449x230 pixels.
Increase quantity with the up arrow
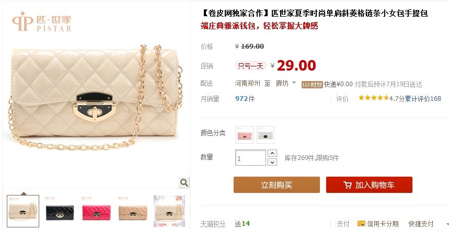pyautogui.click(x=272, y=153)
